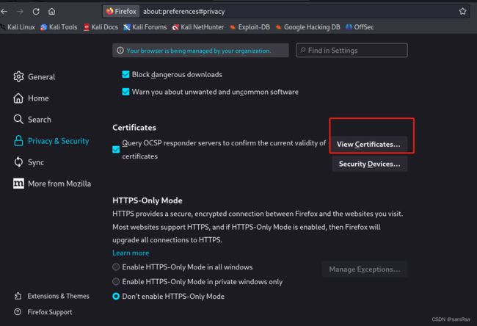The height and width of the screenshot is (326, 477).
Task: Select Enable HTTPS-Only Mode in all windows
Action: click(116, 267)
